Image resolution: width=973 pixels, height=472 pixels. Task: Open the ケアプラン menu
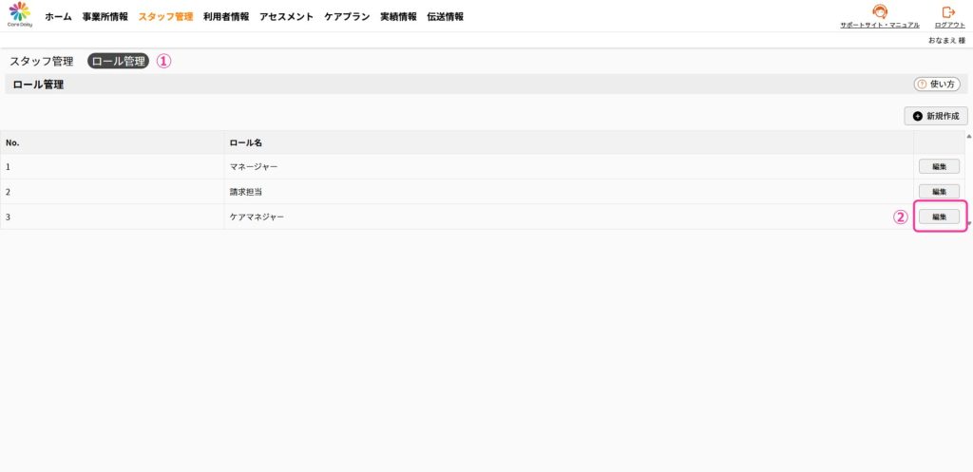tap(347, 17)
